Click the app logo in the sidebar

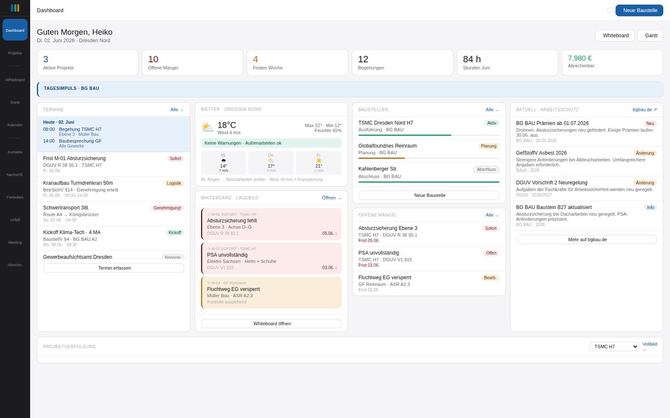[x=15, y=8]
